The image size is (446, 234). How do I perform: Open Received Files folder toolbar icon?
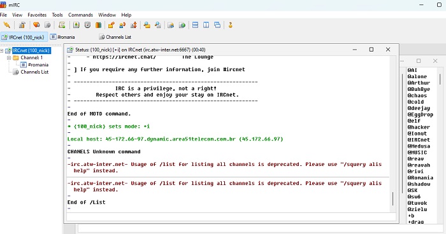pos(147,25)
